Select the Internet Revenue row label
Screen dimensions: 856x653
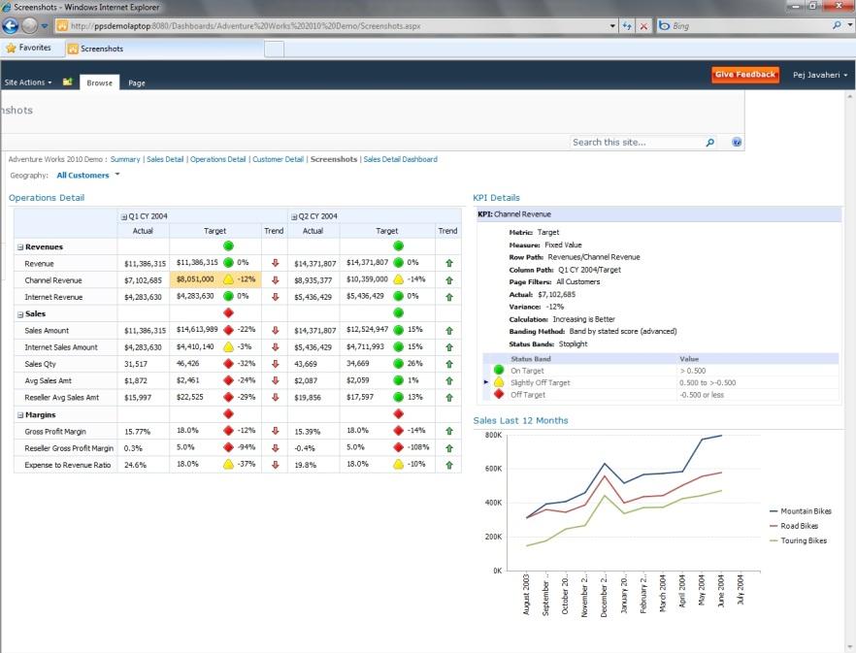click(53, 297)
